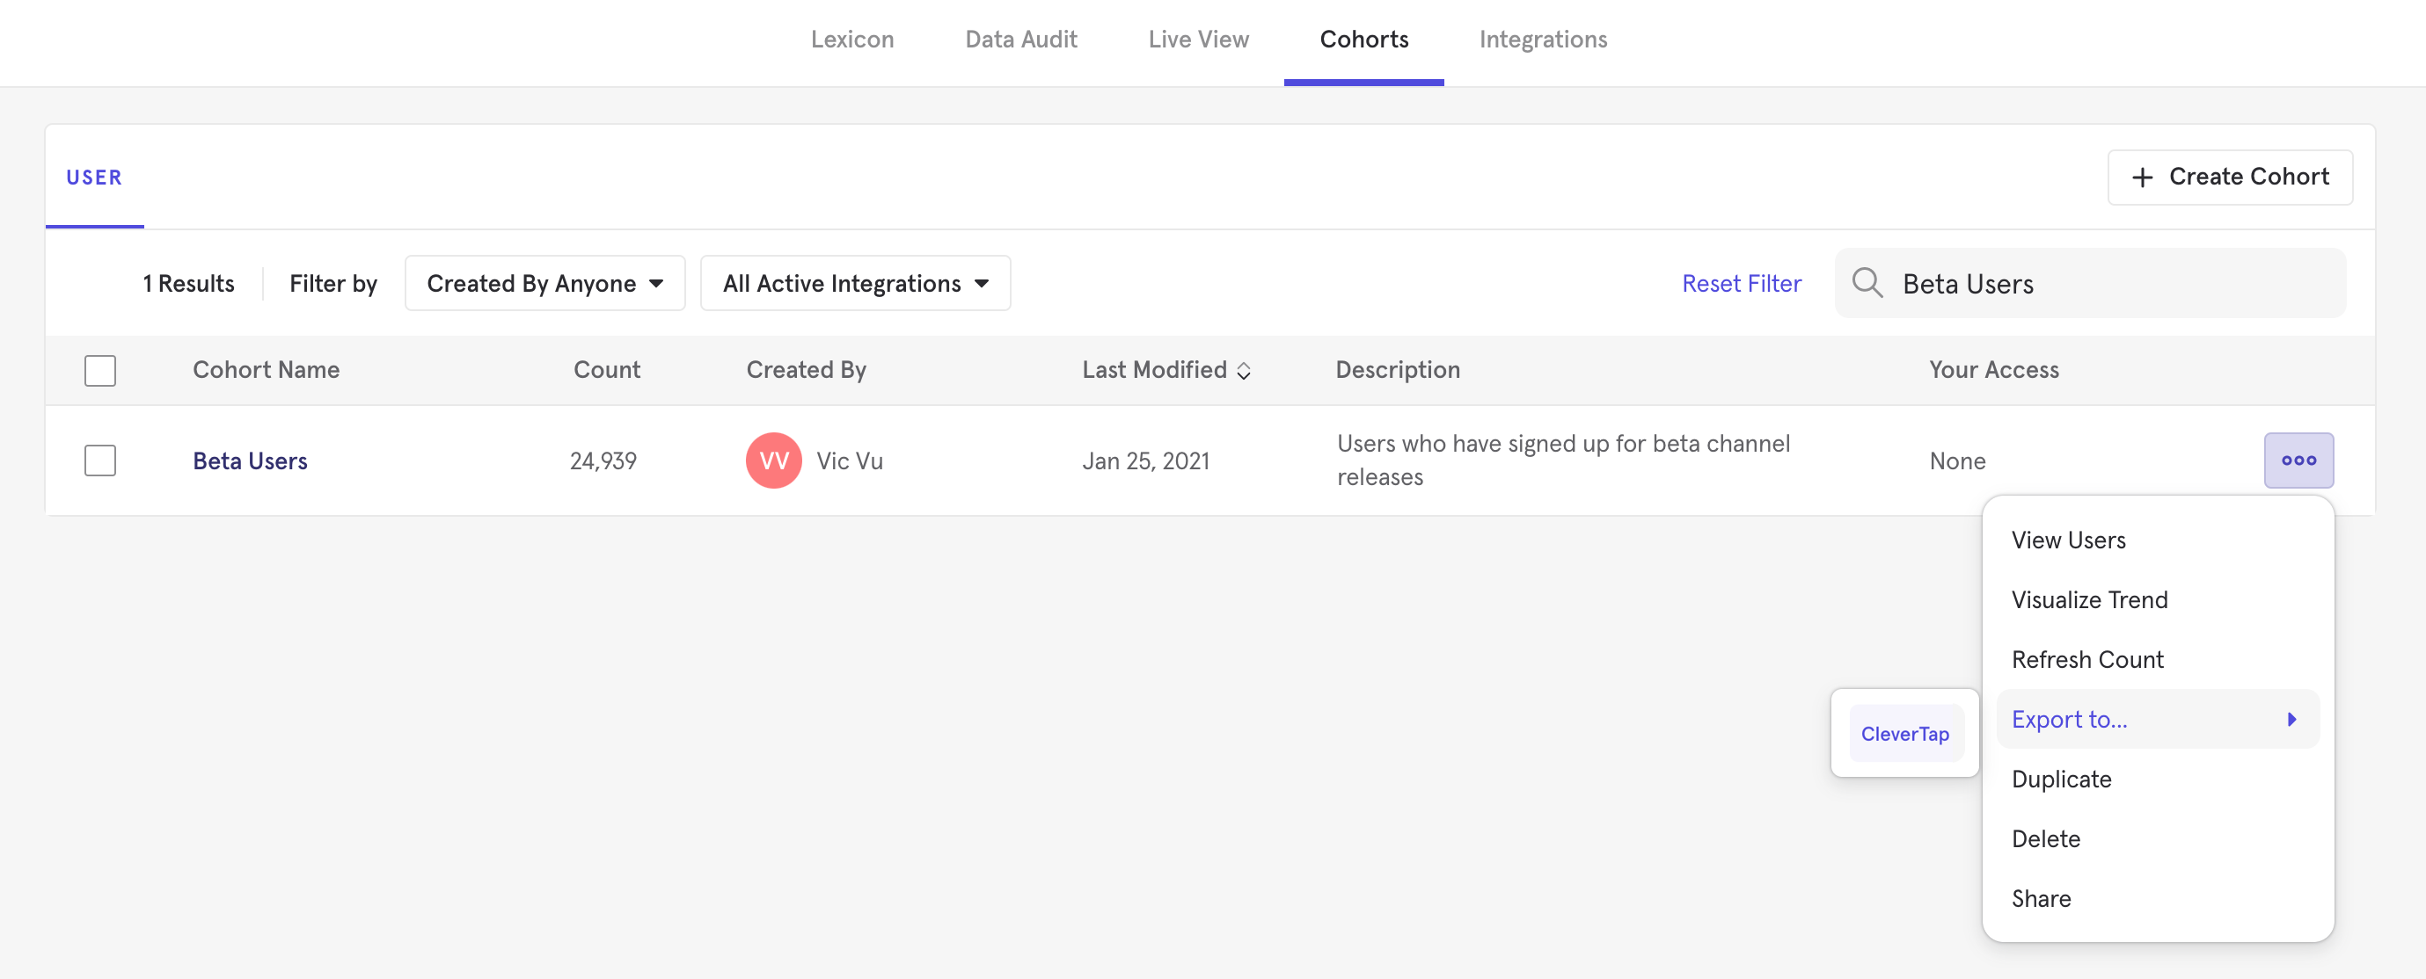Viewport: 2426px width, 979px height.
Task: Toggle the select-all header checkbox
Action: click(99, 370)
